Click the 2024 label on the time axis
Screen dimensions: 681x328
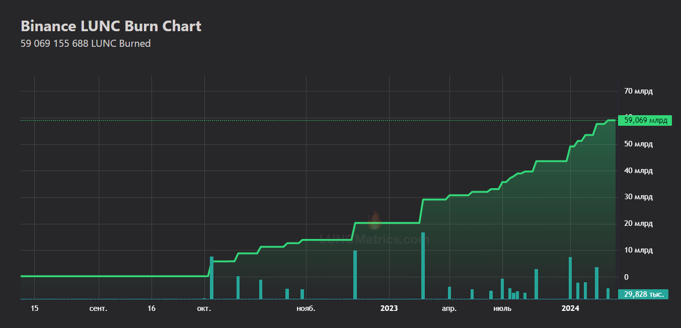click(570, 308)
